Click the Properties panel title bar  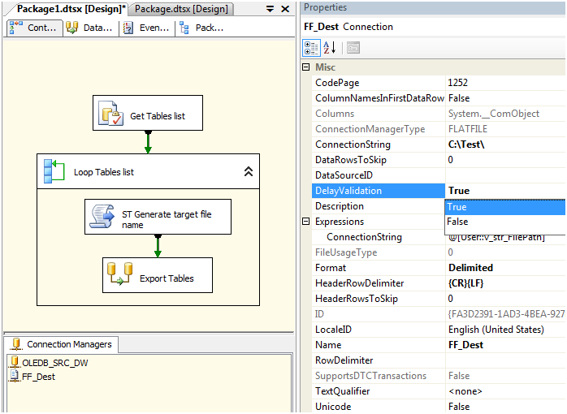pyautogui.click(x=432, y=7)
